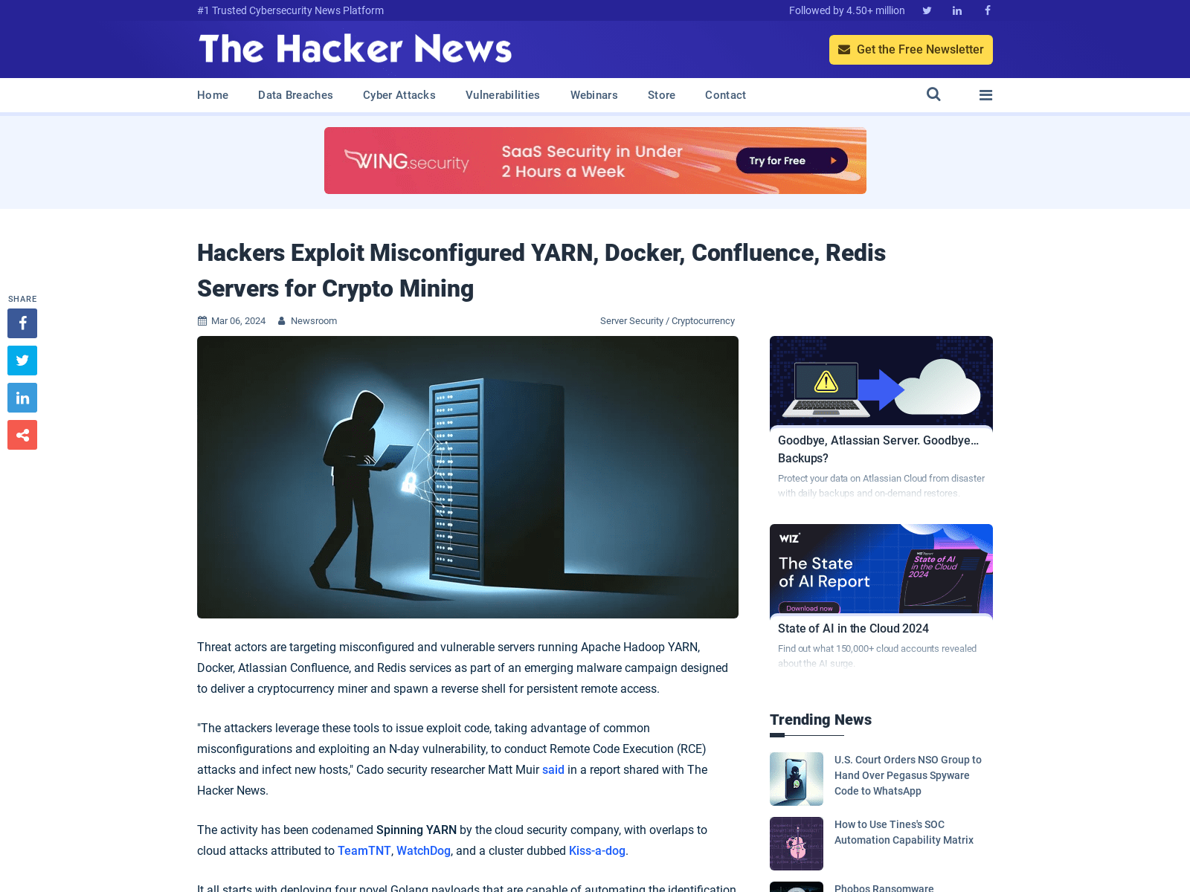Image resolution: width=1190 pixels, height=892 pixels.
Task: Open the hamburger menu icon
Action: tap(985, 95)
